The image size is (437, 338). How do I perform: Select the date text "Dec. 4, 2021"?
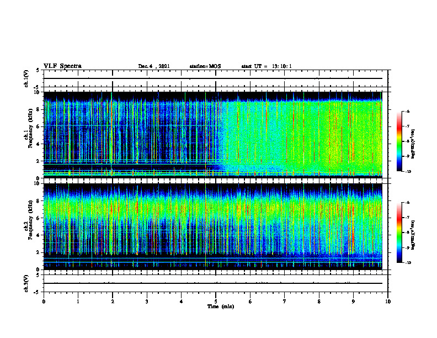[x=154, y=66]
